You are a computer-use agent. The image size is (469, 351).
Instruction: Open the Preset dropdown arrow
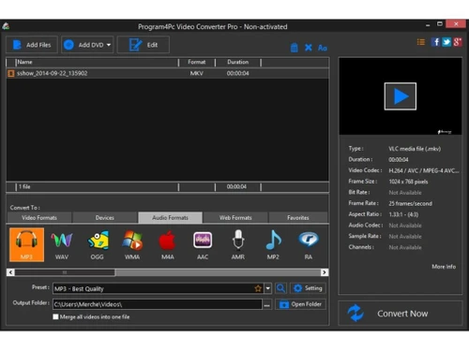267,288
